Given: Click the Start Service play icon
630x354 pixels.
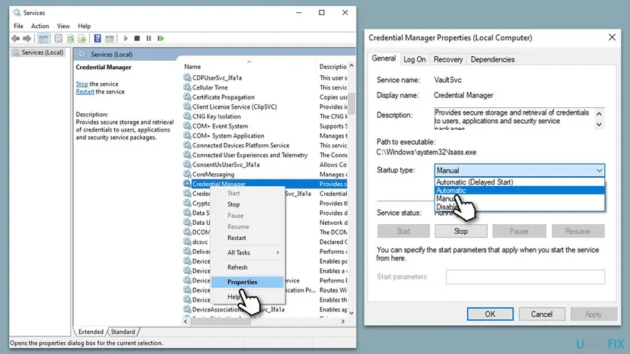Looking at the screenshot, I should (x=126, y=39).
